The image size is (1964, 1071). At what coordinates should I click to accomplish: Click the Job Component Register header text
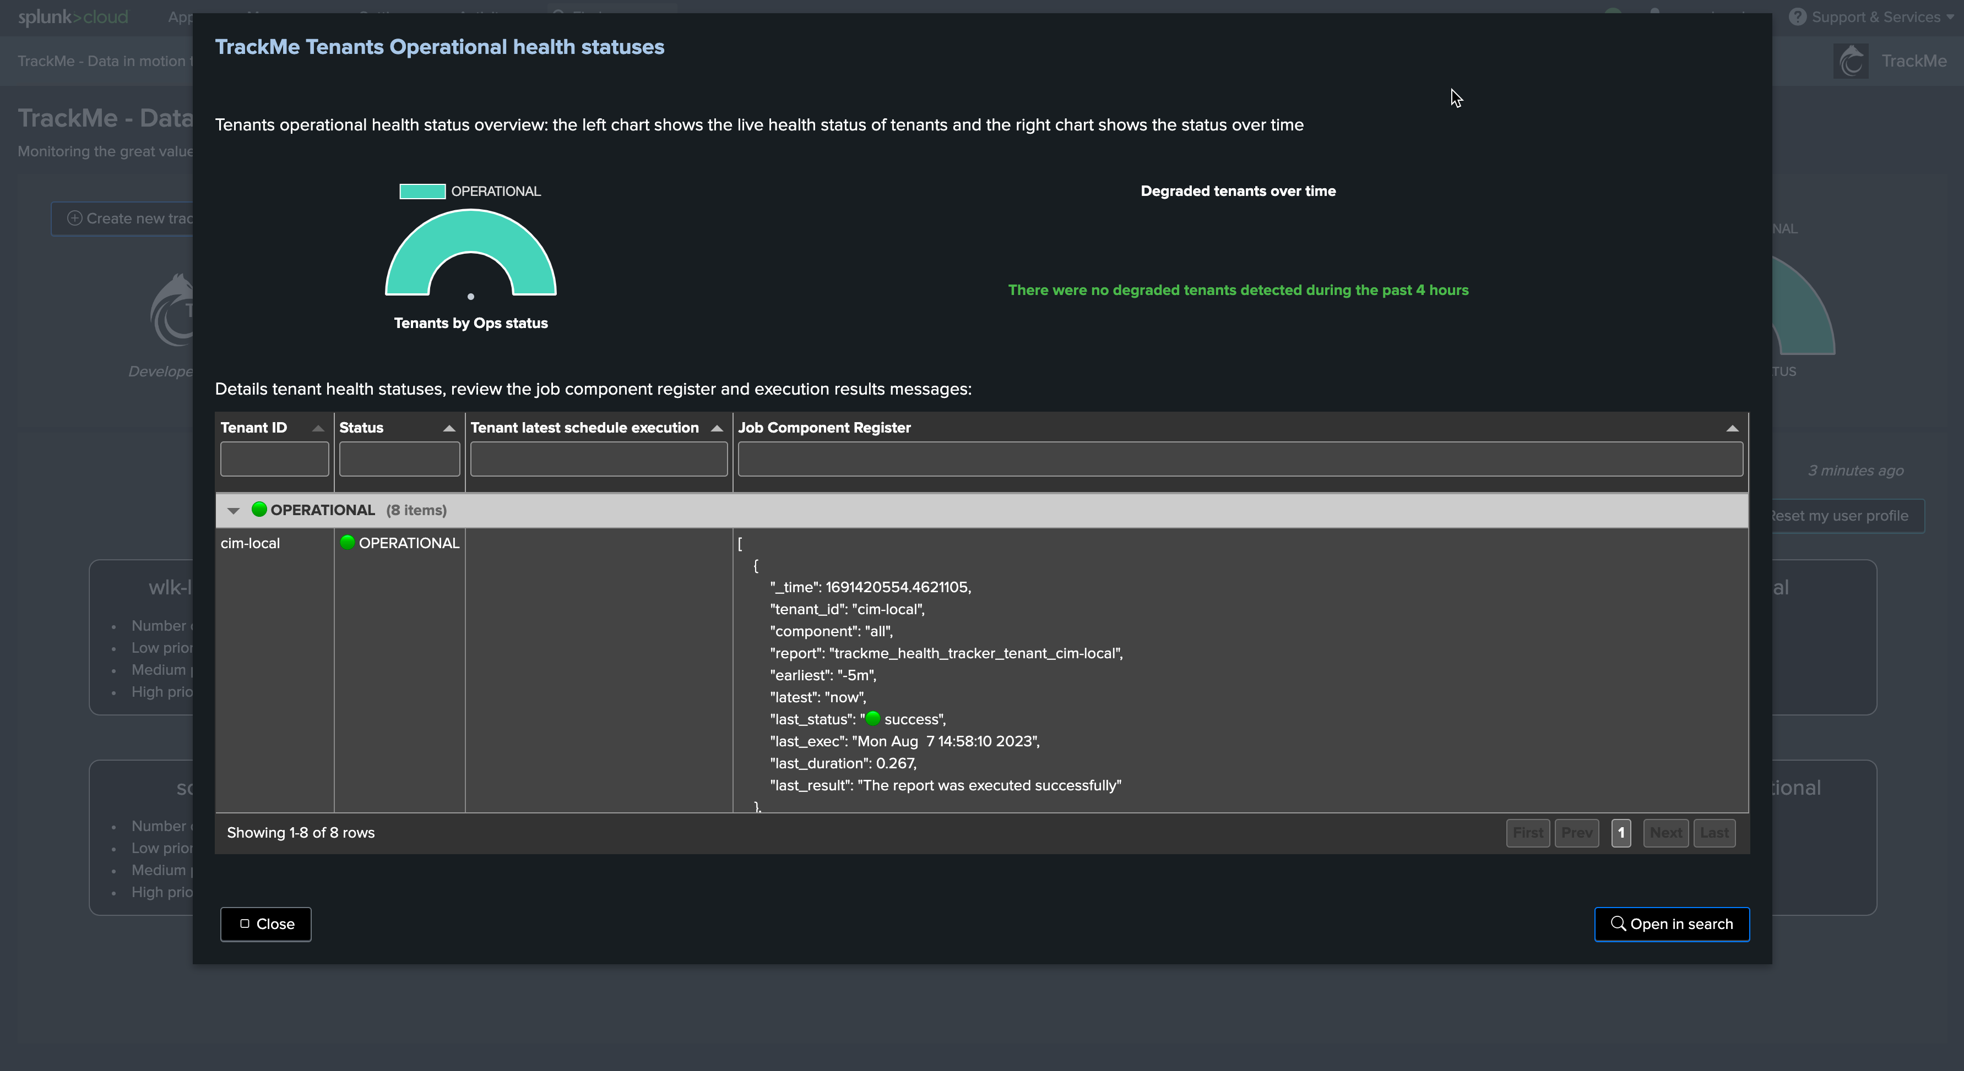click(x=824, y=428)
